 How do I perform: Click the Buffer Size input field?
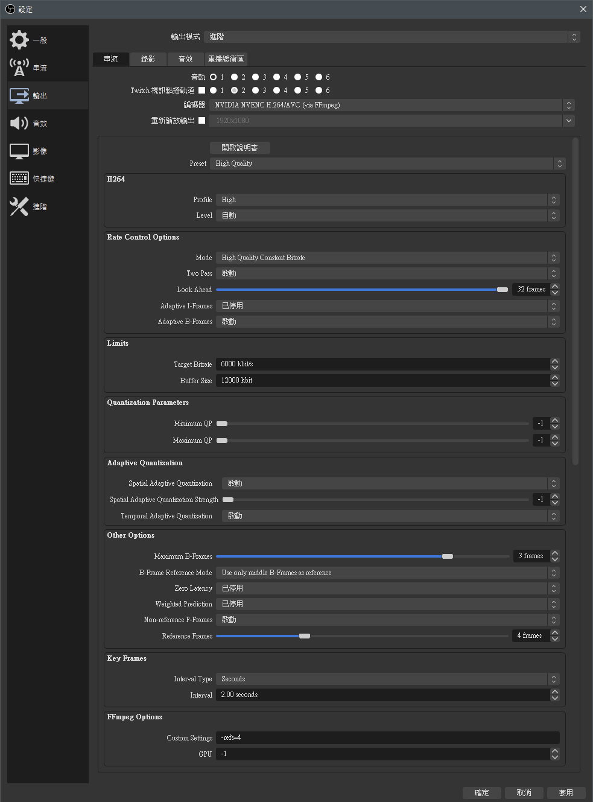[x=382, y=381]
